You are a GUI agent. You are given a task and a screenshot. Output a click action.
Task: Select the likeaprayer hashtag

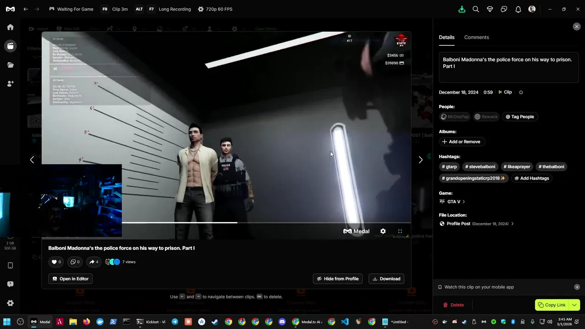[517, 167]
